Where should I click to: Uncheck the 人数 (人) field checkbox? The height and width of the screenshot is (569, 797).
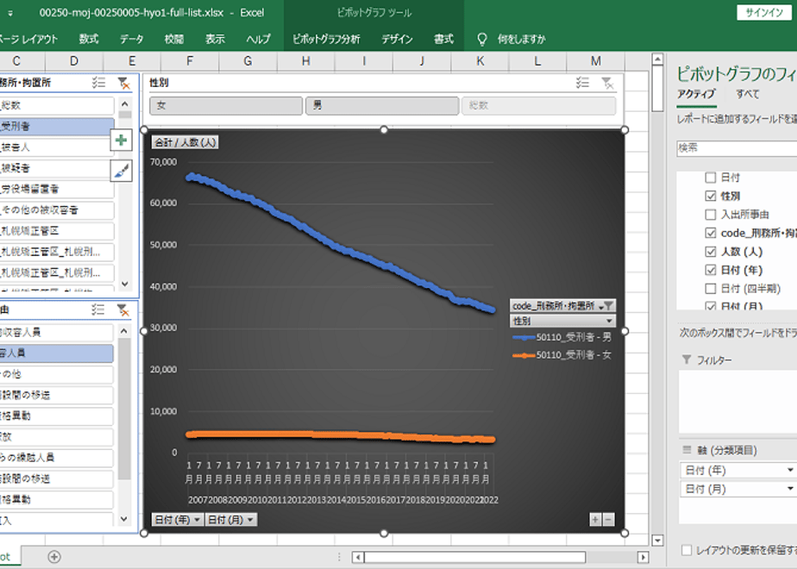pyautogui.click(x=711, y=252)
